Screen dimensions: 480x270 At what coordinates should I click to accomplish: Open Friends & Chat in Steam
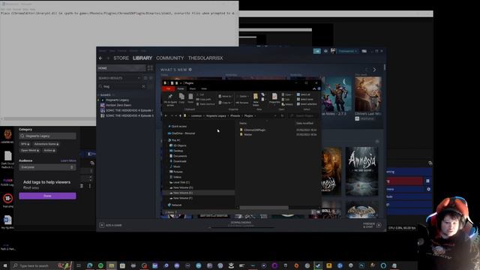click(x=372, y=225)
